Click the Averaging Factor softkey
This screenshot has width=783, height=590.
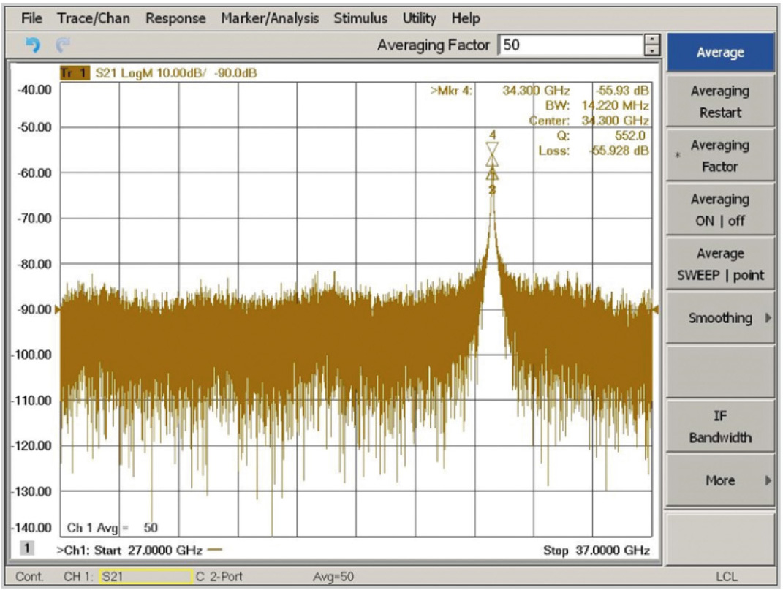tap(719, 156)
